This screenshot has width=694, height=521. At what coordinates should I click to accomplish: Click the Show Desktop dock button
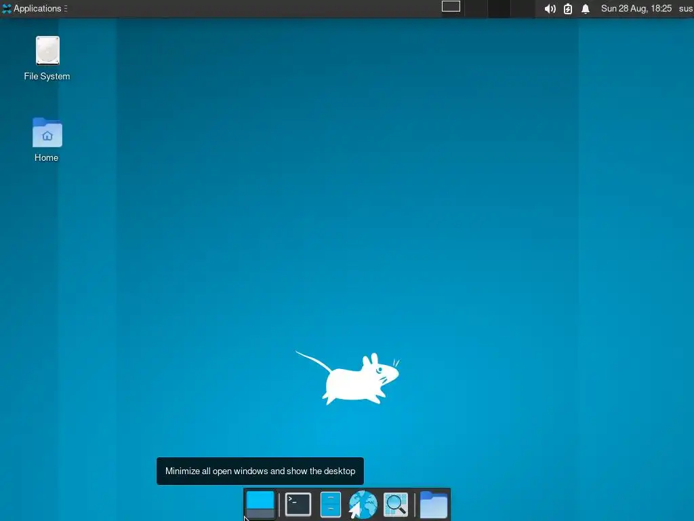pyautogui.click(x=260, y=505)
